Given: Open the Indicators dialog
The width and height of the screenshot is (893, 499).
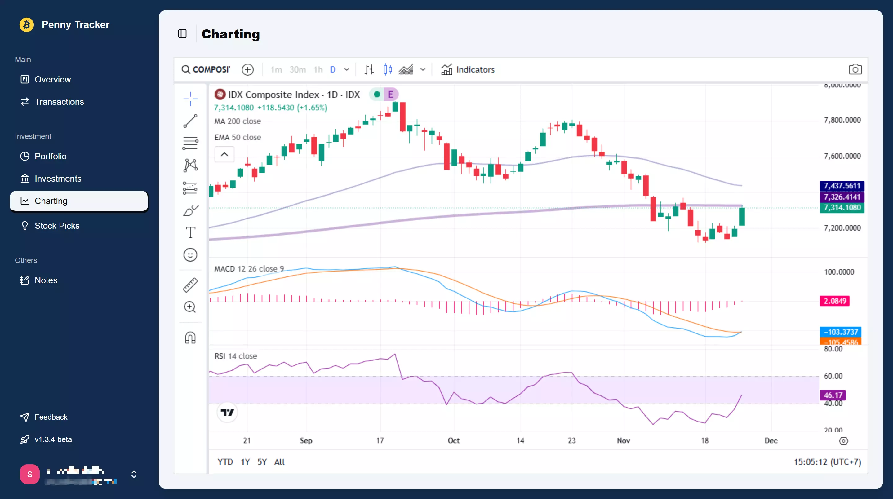Looking at the screenshot, I should [x=468, y=70].
